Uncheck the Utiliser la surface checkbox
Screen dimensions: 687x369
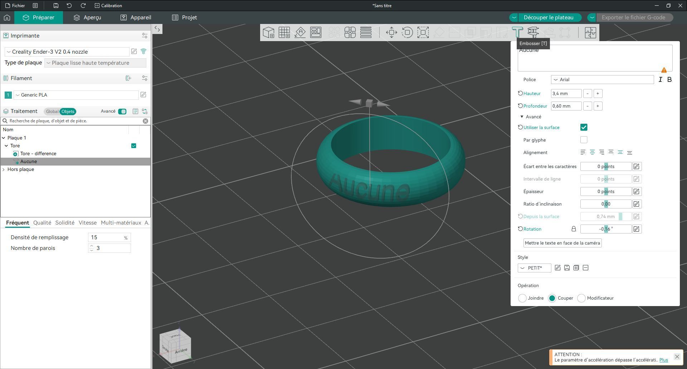point(584,127)
